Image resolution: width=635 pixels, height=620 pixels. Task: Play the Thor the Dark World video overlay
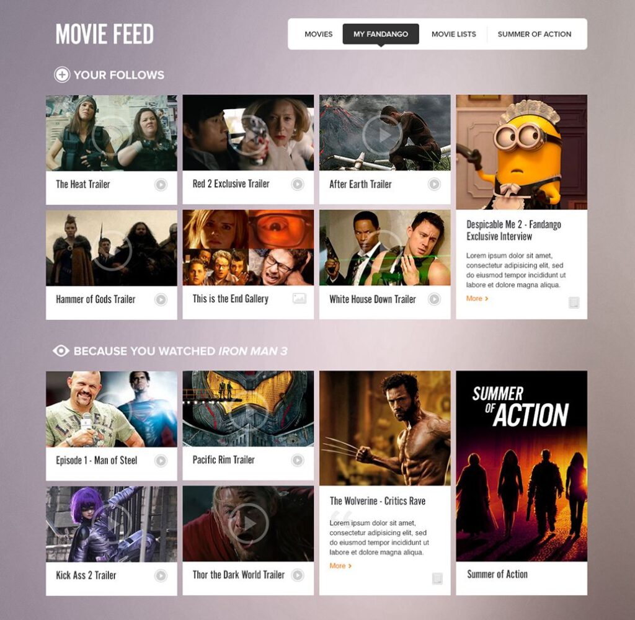[248, 524]
